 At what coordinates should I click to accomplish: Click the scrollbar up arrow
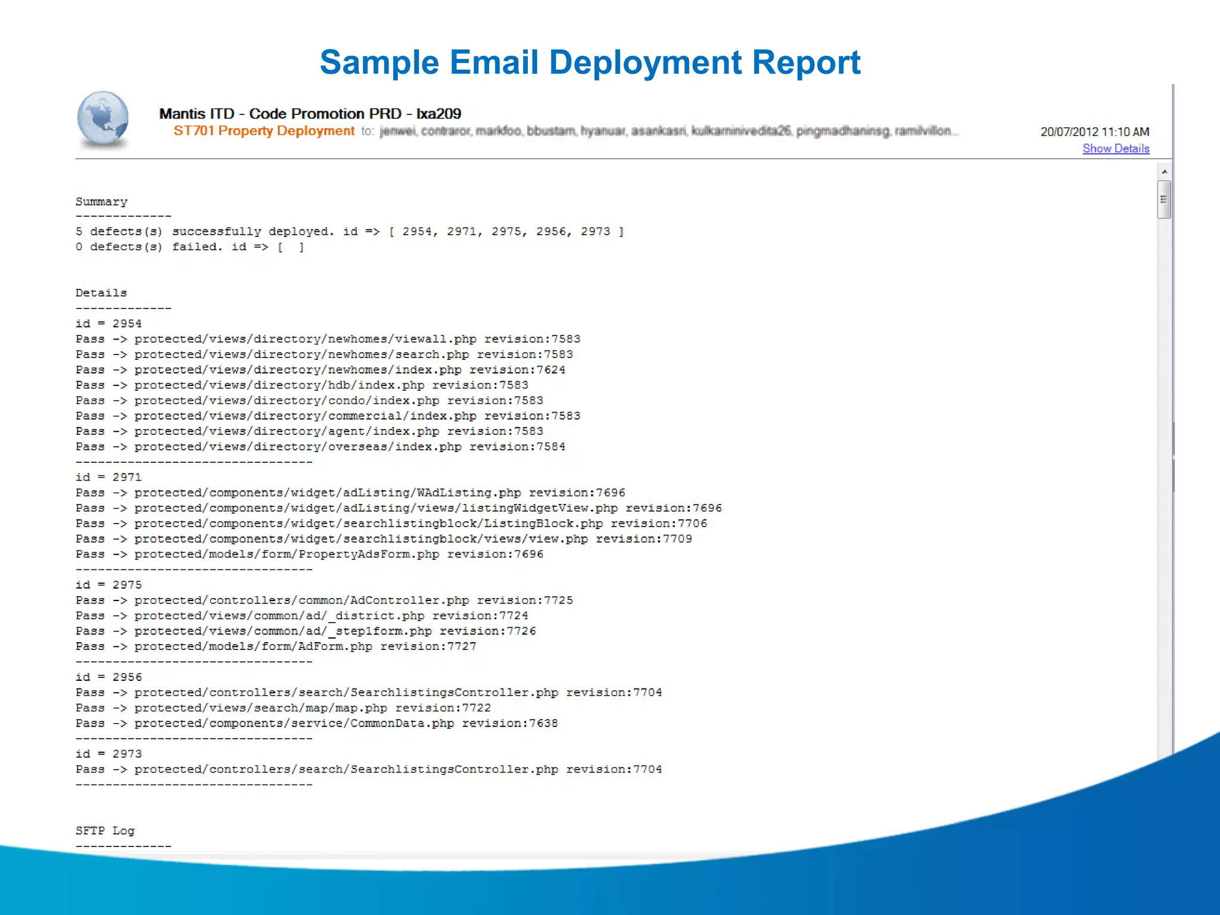click(1164, 172)
